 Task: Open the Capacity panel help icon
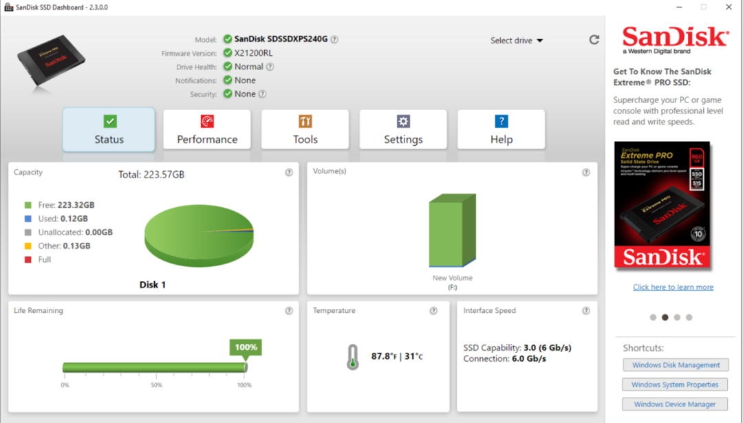pos(289,173)
